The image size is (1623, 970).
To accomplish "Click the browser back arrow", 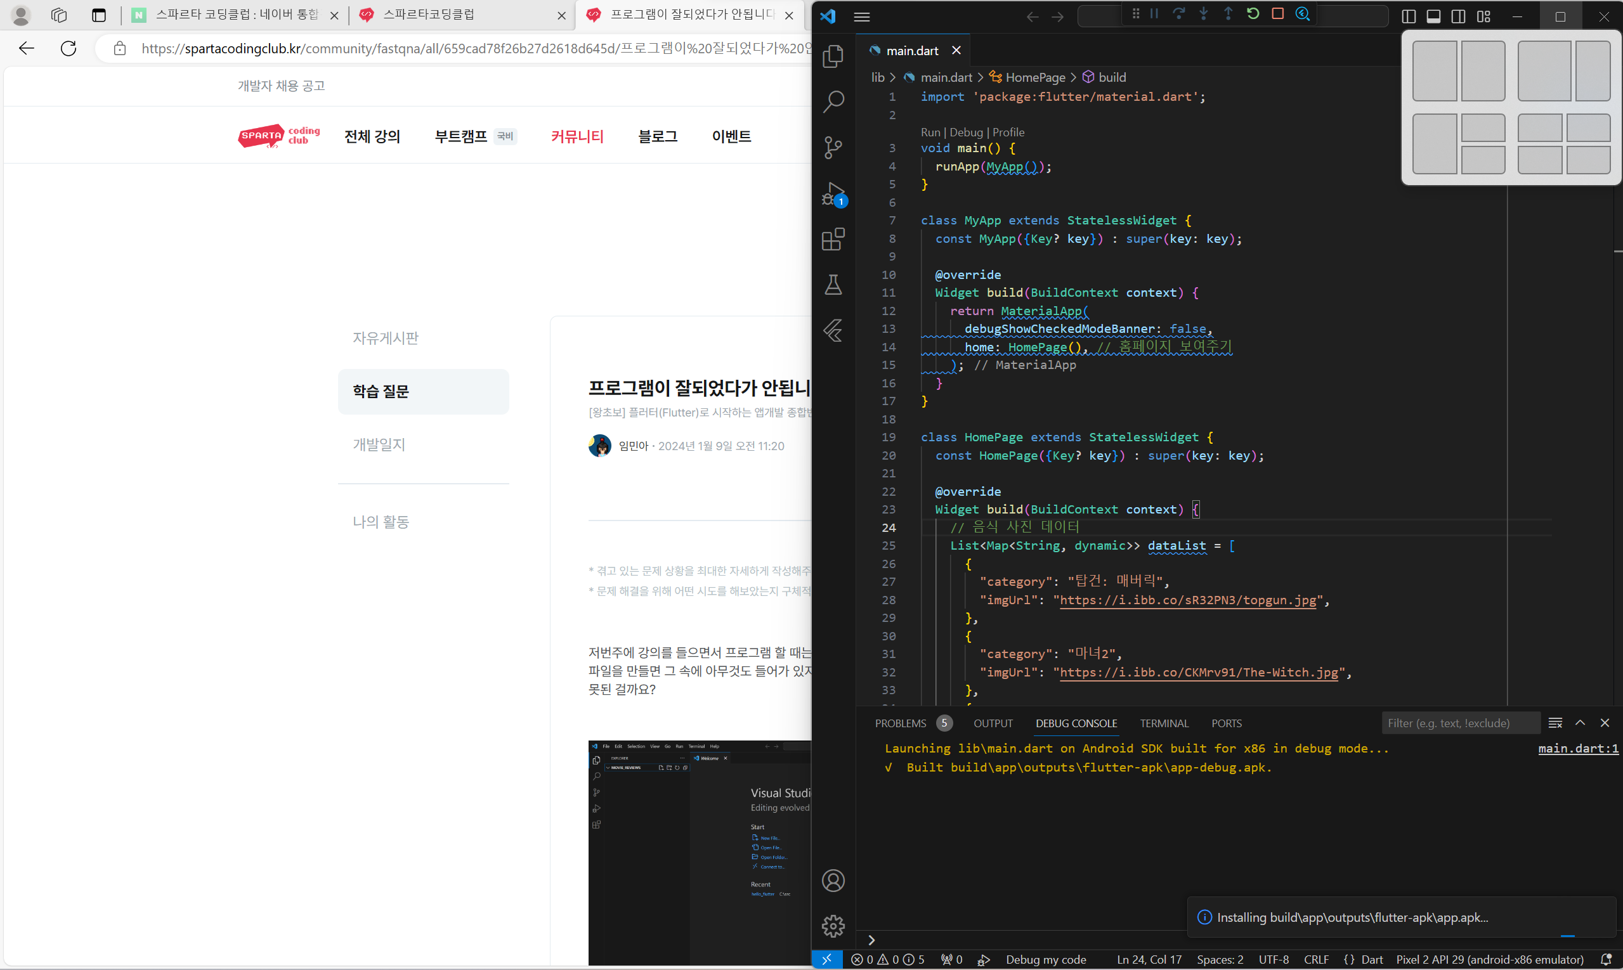I will pyautogui.click(x=27, y=48).
